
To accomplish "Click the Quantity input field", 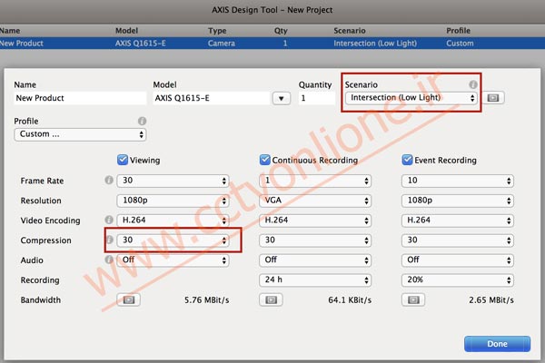I will [317, 98].
